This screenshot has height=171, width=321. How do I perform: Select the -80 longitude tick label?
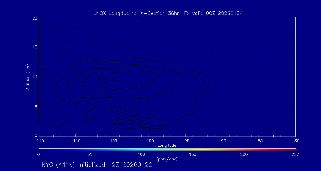pos(295,141)
